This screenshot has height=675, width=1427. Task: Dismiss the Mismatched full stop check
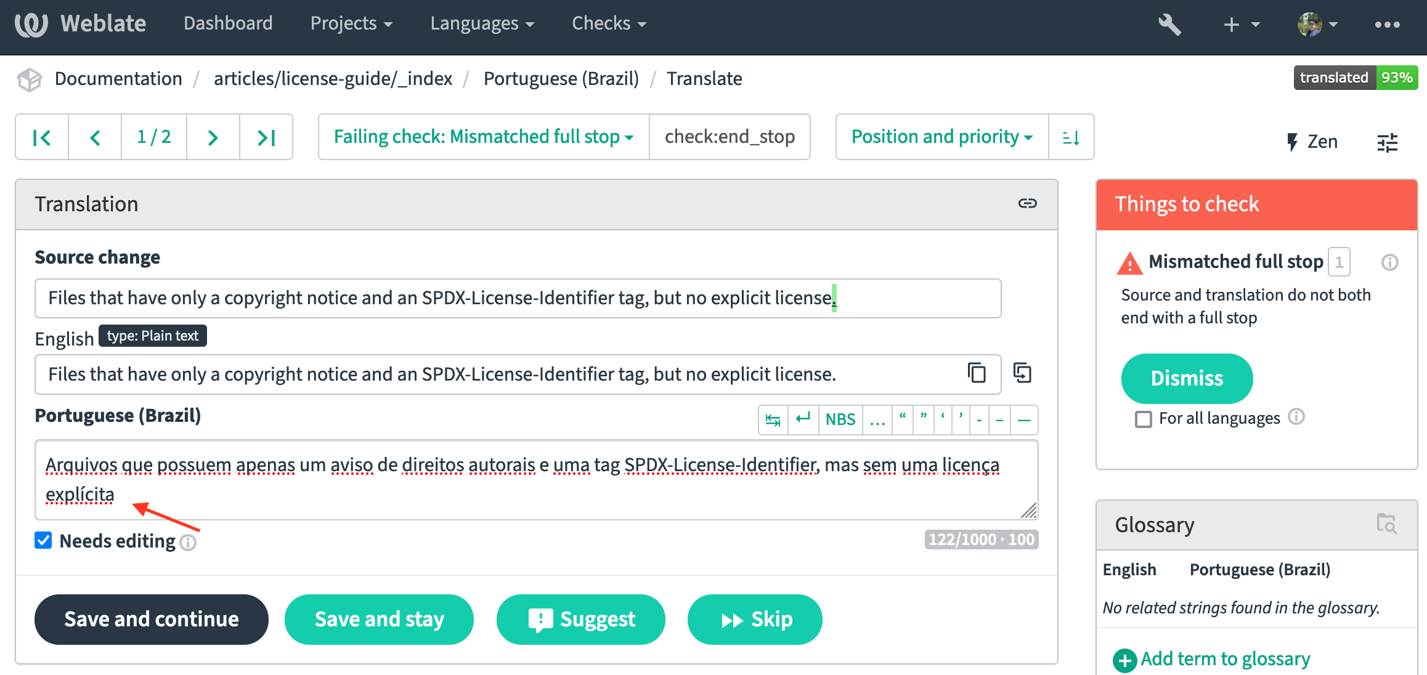pos(1186,378)
